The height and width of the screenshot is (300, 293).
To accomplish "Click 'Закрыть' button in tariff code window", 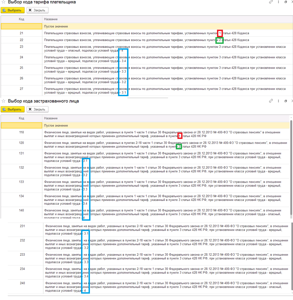I will [x=37, y=10].
